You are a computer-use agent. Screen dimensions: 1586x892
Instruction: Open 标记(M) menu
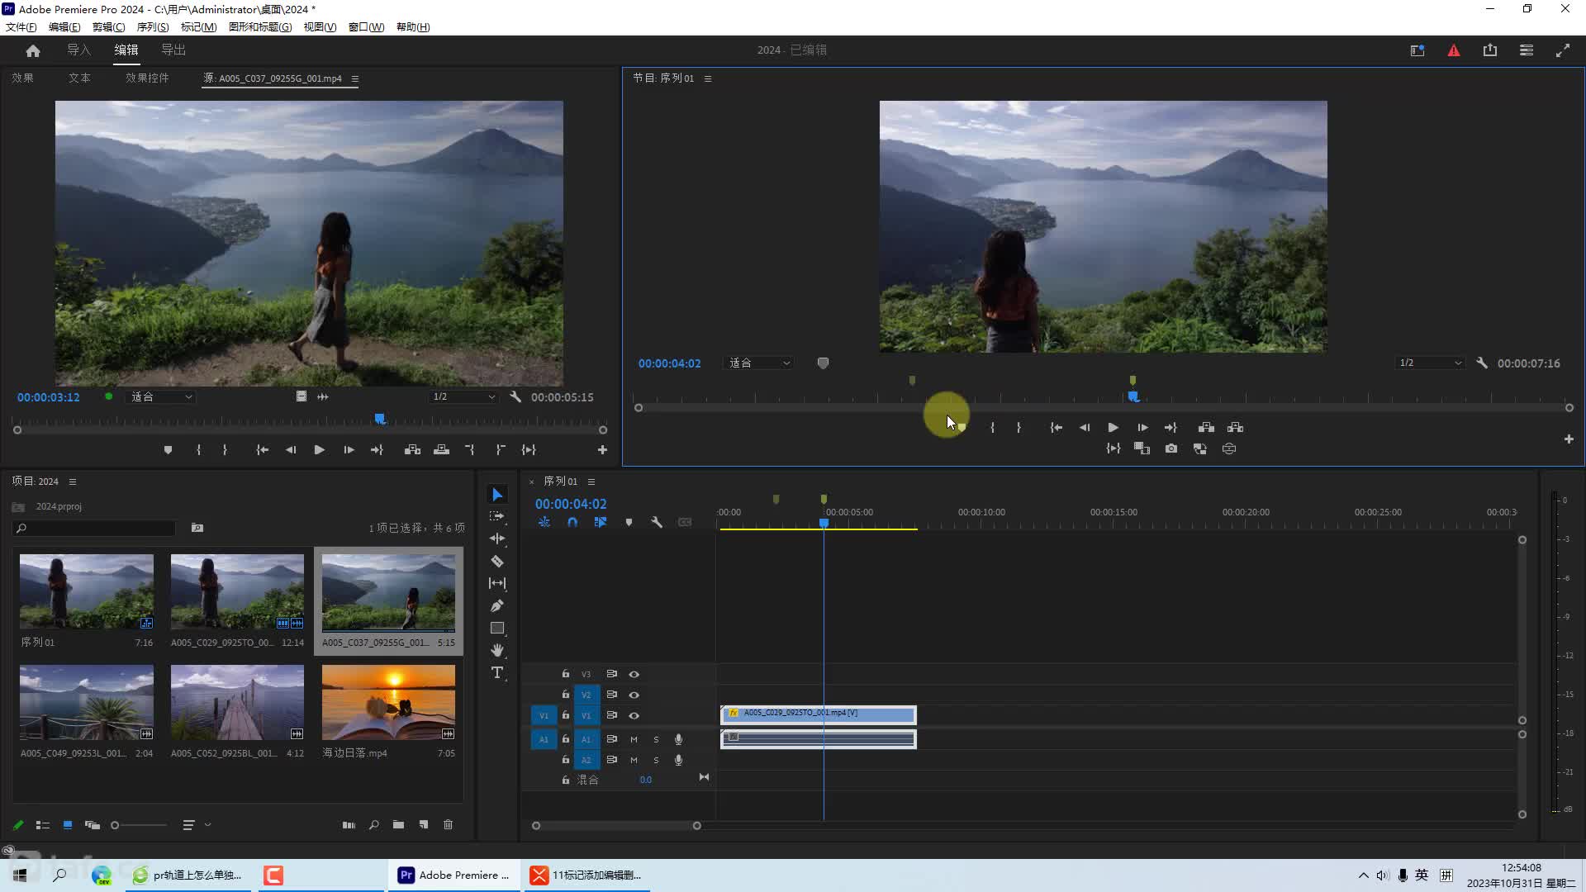198,27
